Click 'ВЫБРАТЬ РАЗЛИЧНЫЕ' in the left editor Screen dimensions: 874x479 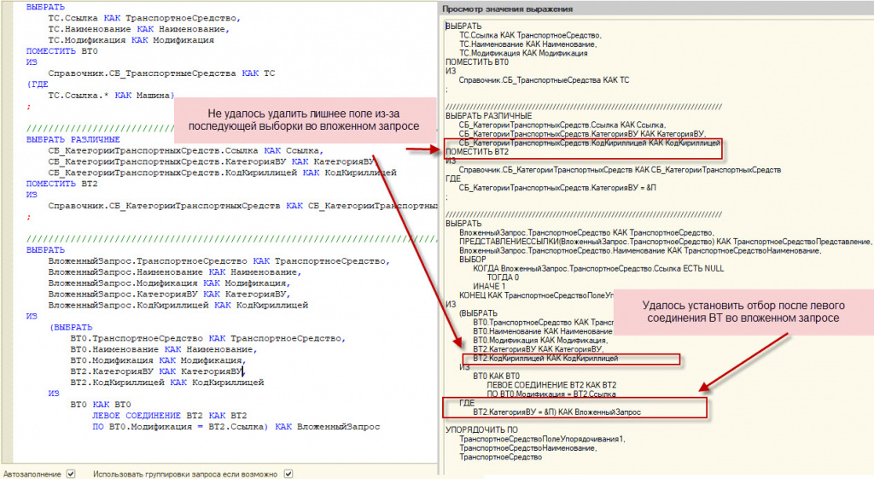(x=73, y=139)
